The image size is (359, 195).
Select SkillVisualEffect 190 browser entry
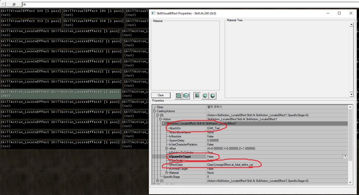click(x=94, y=13)
